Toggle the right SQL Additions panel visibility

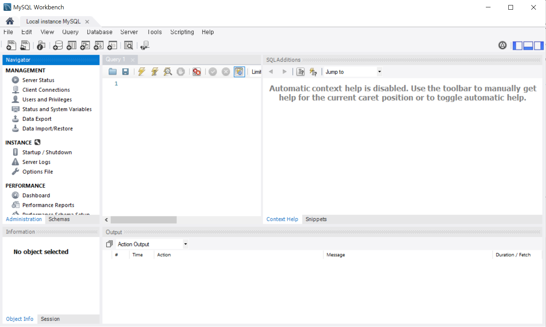tap(539, 45)
